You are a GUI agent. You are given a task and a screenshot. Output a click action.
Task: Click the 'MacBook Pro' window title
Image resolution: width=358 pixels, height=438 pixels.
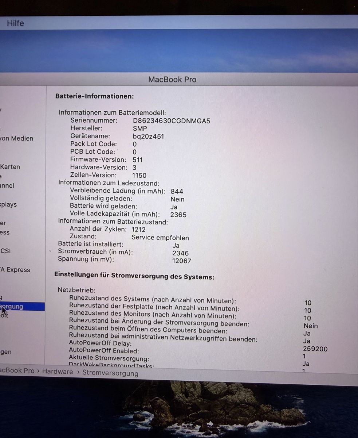tap(172, 80)
